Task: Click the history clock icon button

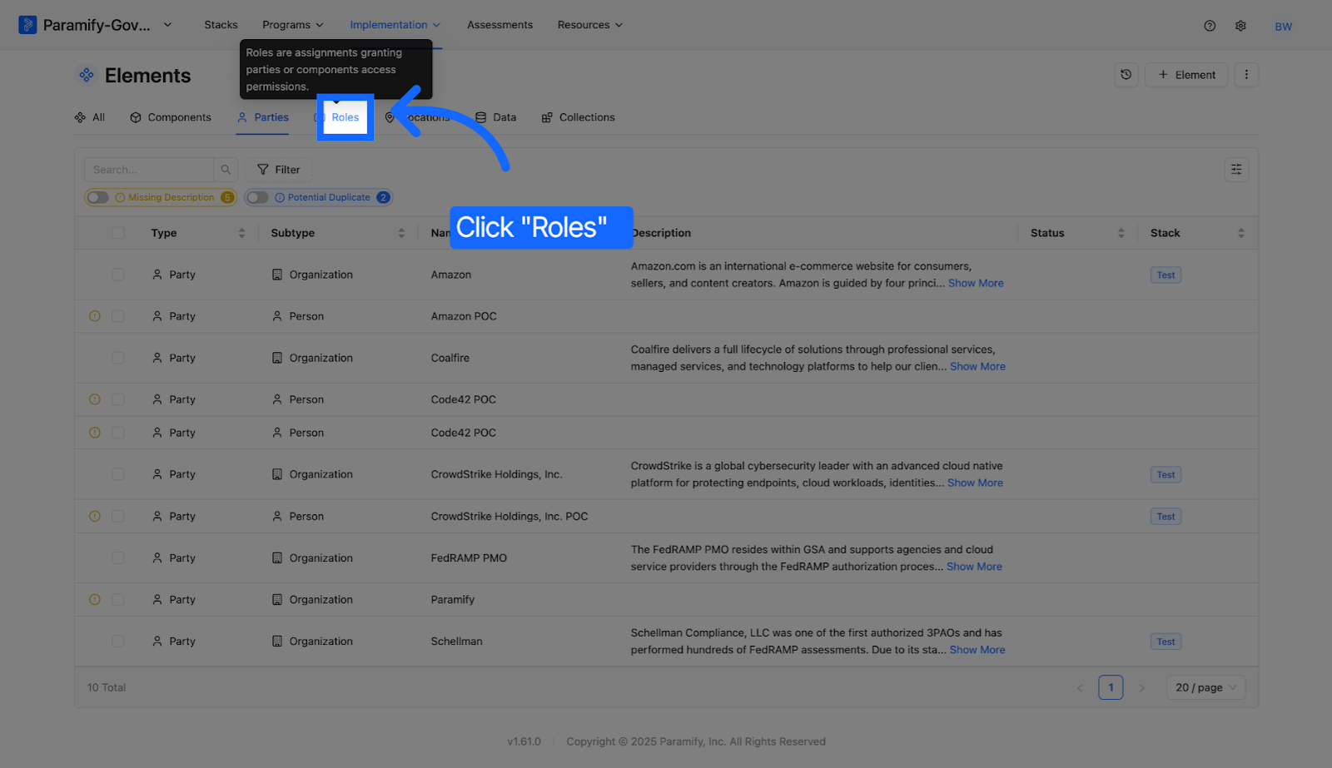Action: tap(1126, 75)
